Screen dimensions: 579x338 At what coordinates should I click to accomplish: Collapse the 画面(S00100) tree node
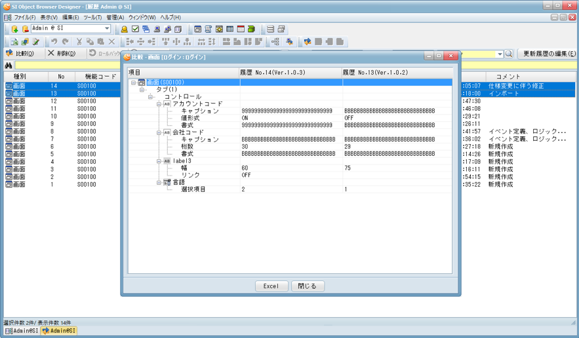[134, 83]
